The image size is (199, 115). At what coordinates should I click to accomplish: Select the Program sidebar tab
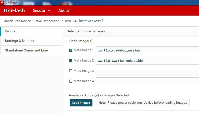pos(32,31)
